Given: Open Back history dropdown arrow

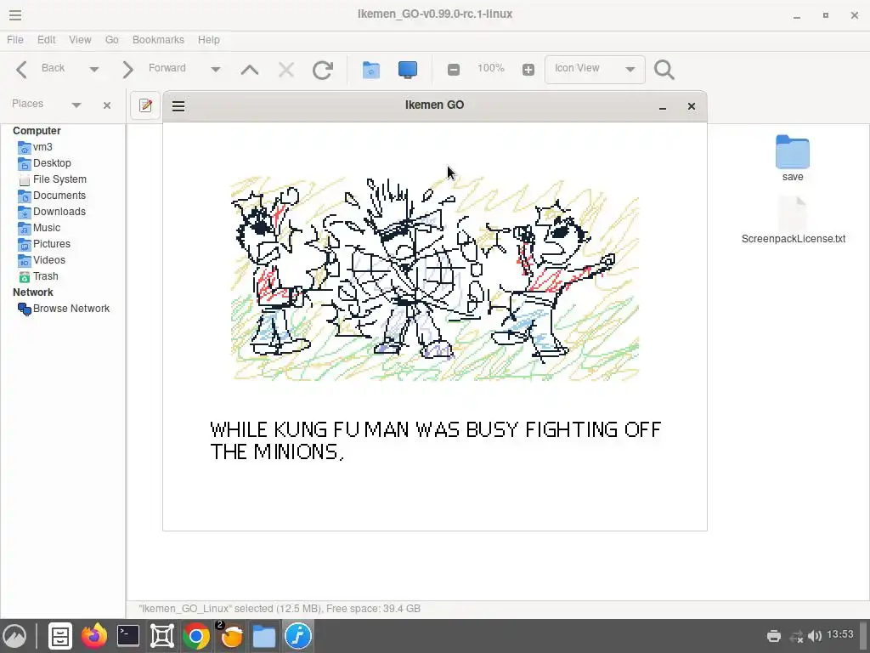Looking at the screenshot, I should coord(93,70).
